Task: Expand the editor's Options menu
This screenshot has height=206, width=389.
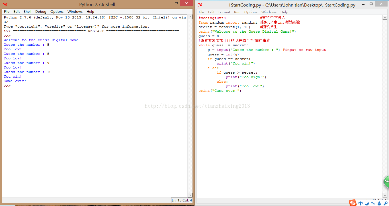Action: (x=251, y=12)
